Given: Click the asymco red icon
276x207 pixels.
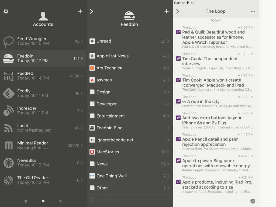Looking at the screenshot, I should [92, 80].
